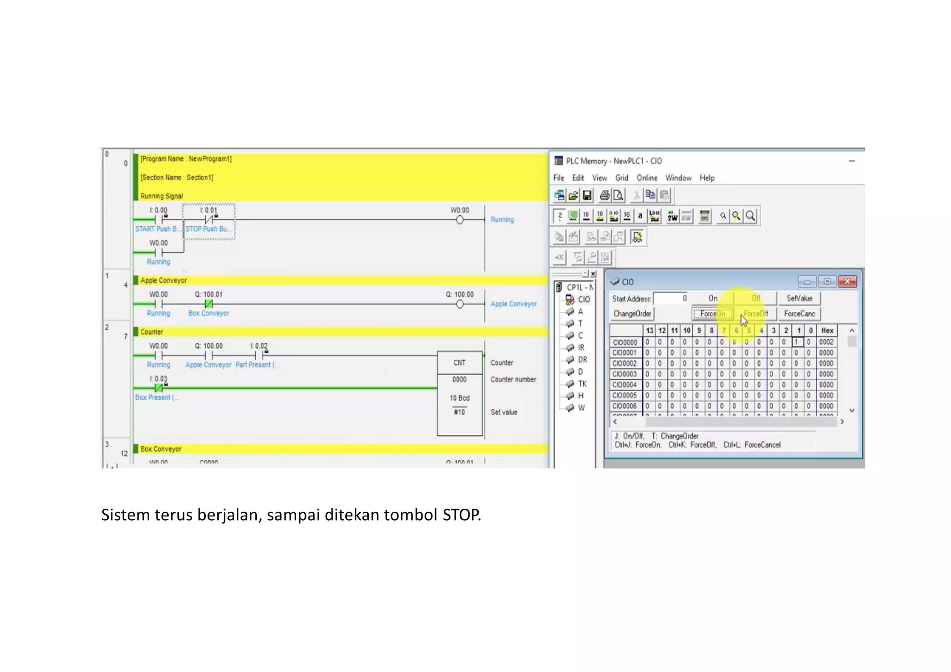
Task: Click the Save floppy disk icon
Action: tap(587, 195)
